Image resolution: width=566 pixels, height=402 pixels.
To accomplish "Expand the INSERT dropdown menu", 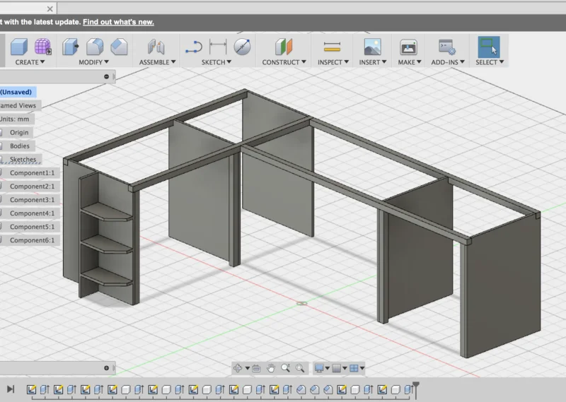I will pos(373,62).
